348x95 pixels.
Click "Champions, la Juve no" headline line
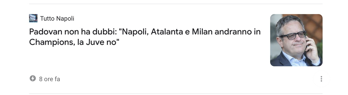point(74,42)
